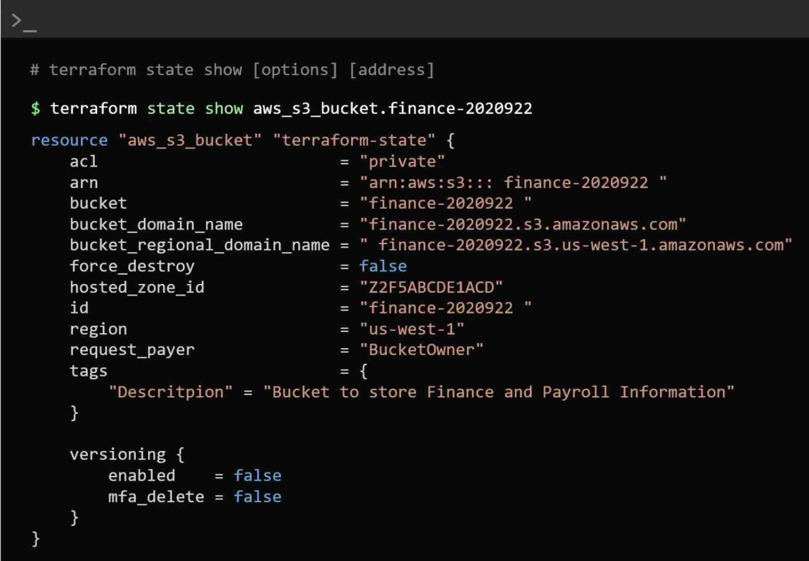
Task: Click the 'arn' attribute name
Action: (84, 183)
